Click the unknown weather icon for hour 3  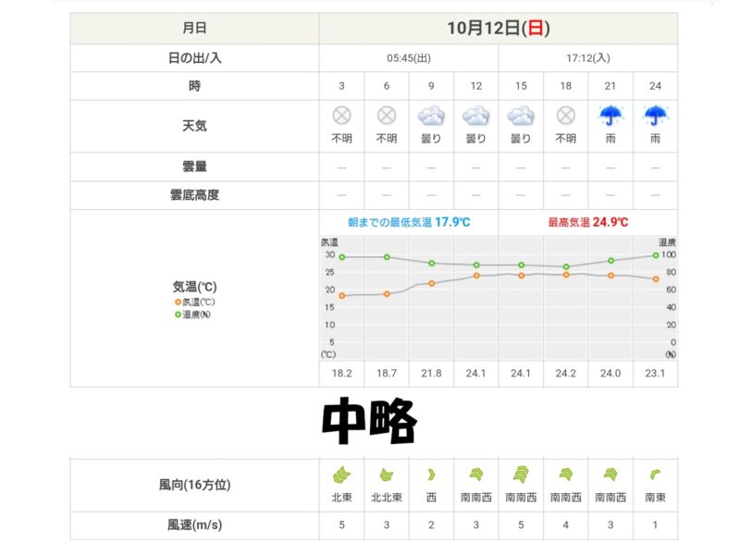pyautogui.click(x=341, y=117)
